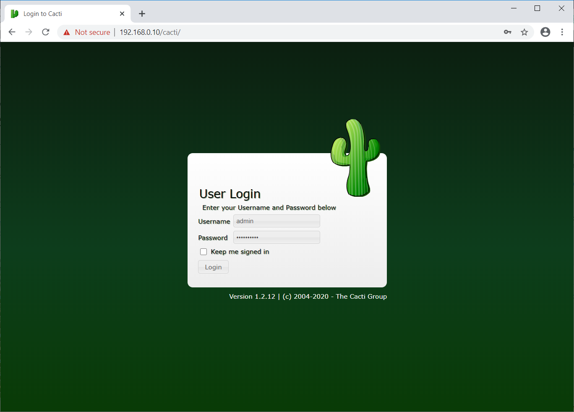Click the Cacti favicon on the tab
The height and width of the screenshot is (412, 574).
[x=15, y=13]
